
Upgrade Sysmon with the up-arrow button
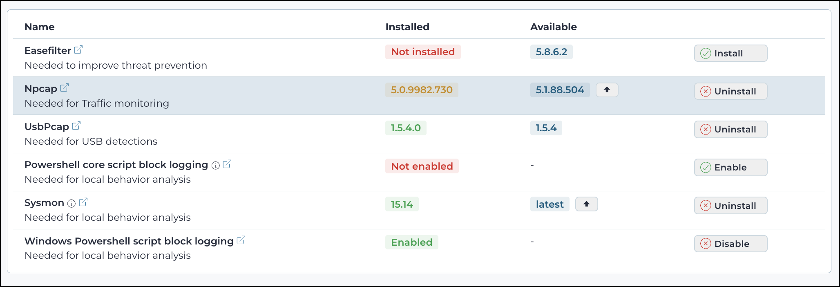[586, 204]
